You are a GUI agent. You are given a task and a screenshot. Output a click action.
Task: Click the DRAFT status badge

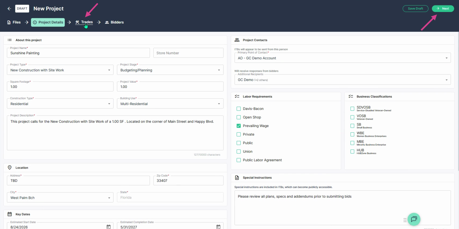22,9
